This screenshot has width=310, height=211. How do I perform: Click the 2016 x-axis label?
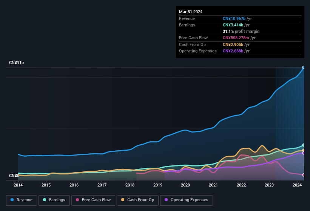(74, 185)
